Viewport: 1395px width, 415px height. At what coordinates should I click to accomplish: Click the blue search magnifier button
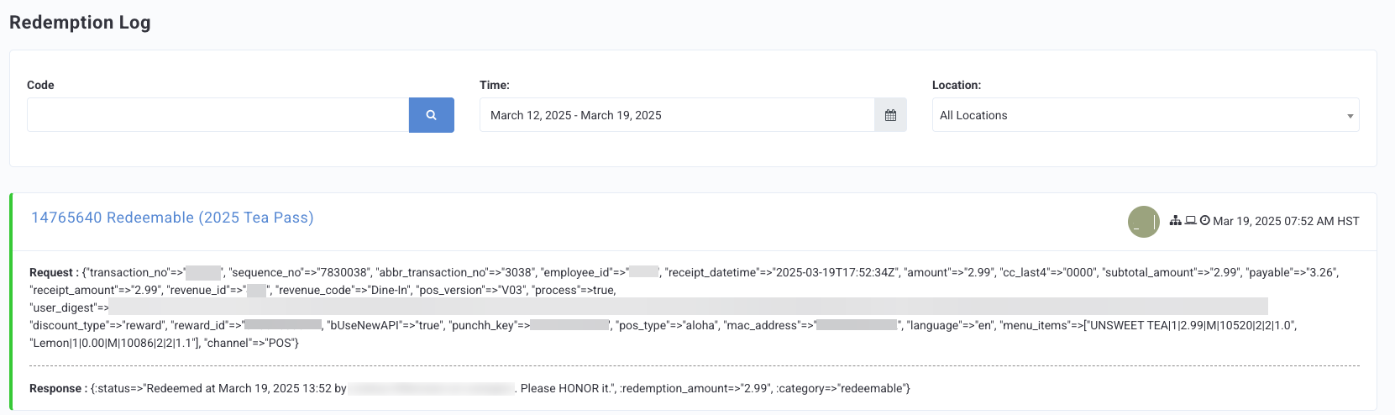tap(431, 115)
